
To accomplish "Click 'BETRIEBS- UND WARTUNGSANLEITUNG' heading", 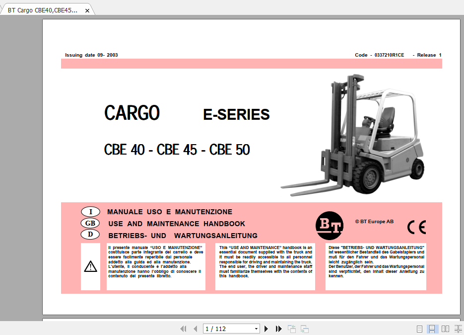I will (183, 236).
